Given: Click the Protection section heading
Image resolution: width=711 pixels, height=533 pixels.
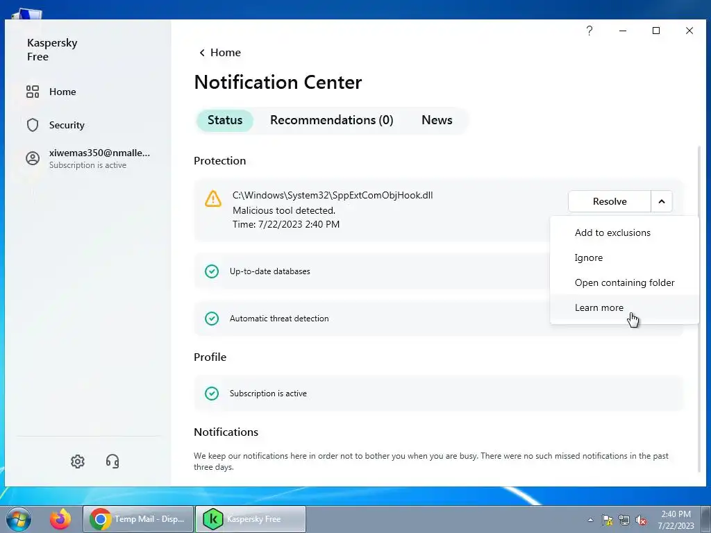Looking at the screenshot, I should [x=219, y=160].
